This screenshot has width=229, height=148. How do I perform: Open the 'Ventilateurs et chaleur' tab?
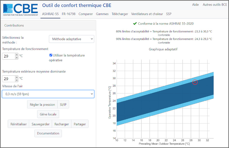point(147,14)
